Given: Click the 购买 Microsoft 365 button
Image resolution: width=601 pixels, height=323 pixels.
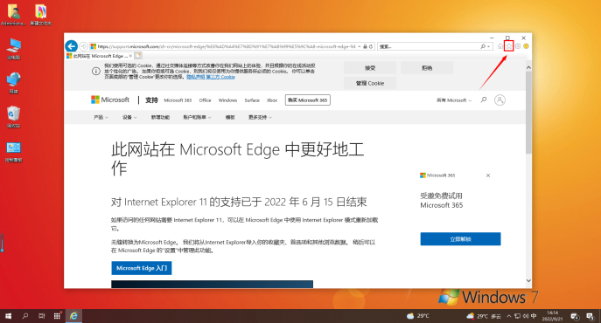Looking at the screenshot, I should [307, 100].
